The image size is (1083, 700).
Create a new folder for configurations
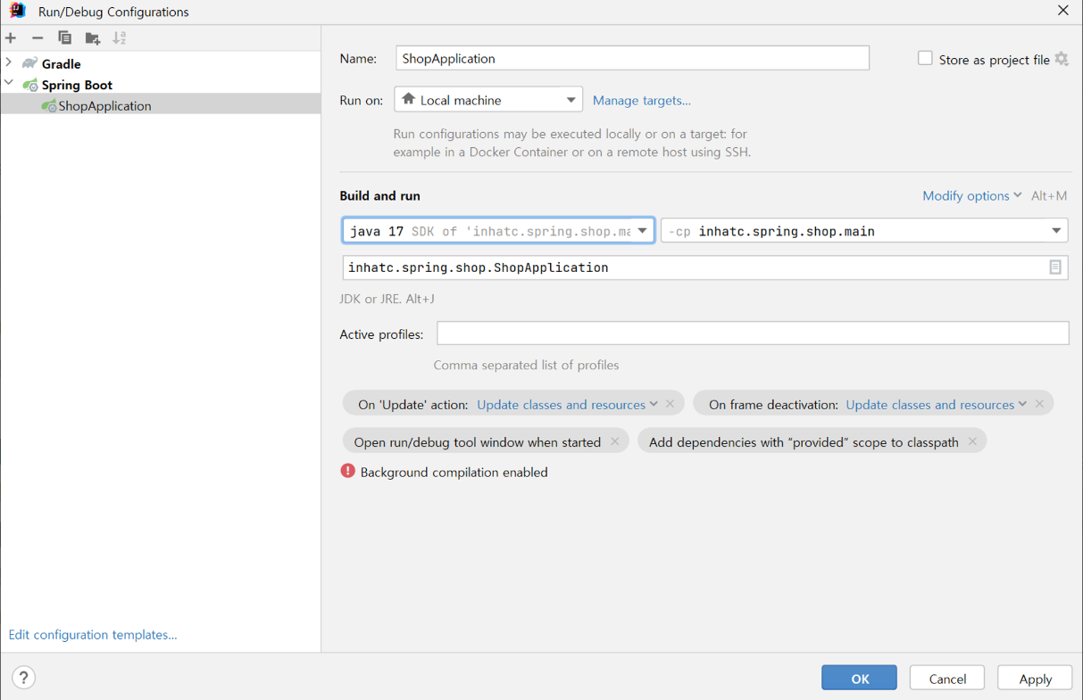pos(93,38)
